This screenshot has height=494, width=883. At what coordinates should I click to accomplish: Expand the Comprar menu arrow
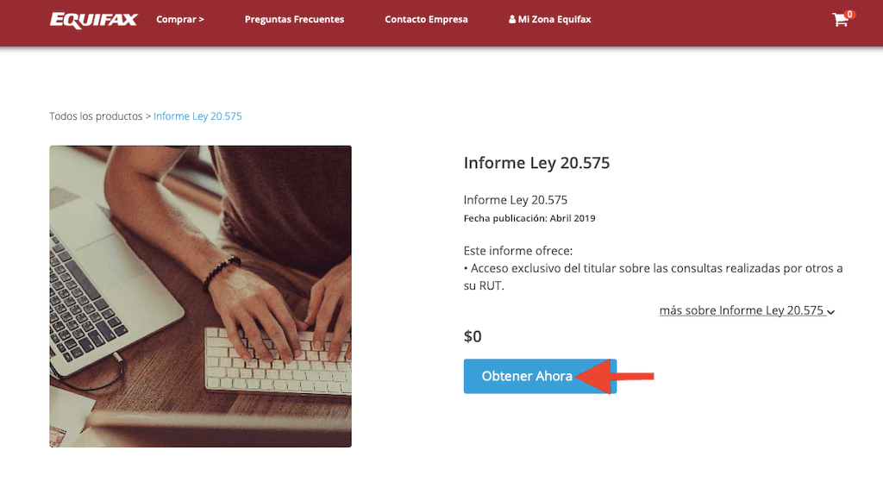click(x=201, y=19)
